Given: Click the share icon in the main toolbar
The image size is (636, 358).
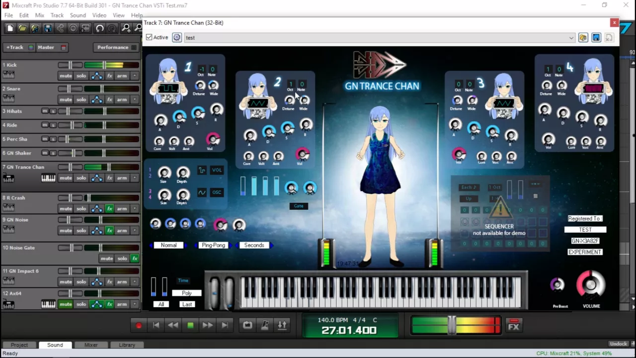Looking at the screenshot, I should point(60,28).
